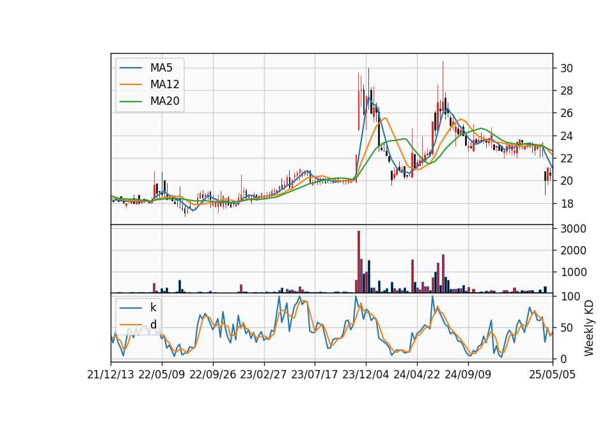Click the price axis value 30

[x=567, y=68]
